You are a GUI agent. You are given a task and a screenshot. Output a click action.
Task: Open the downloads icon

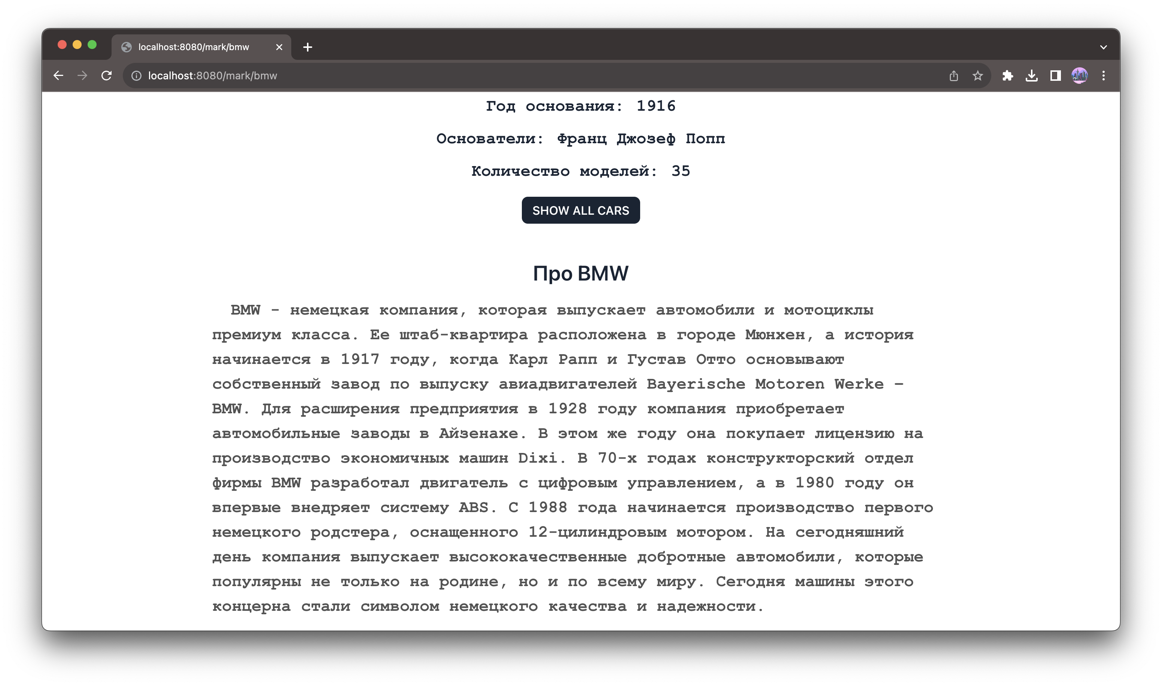pos(1032,76)
